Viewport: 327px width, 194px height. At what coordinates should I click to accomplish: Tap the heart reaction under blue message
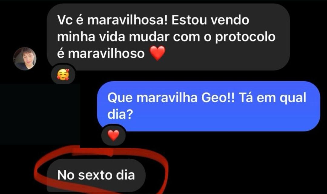(113, 135)
